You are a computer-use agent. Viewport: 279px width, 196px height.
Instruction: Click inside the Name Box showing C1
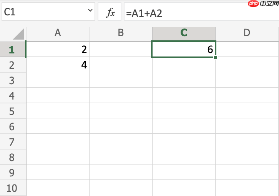point(42,12)
